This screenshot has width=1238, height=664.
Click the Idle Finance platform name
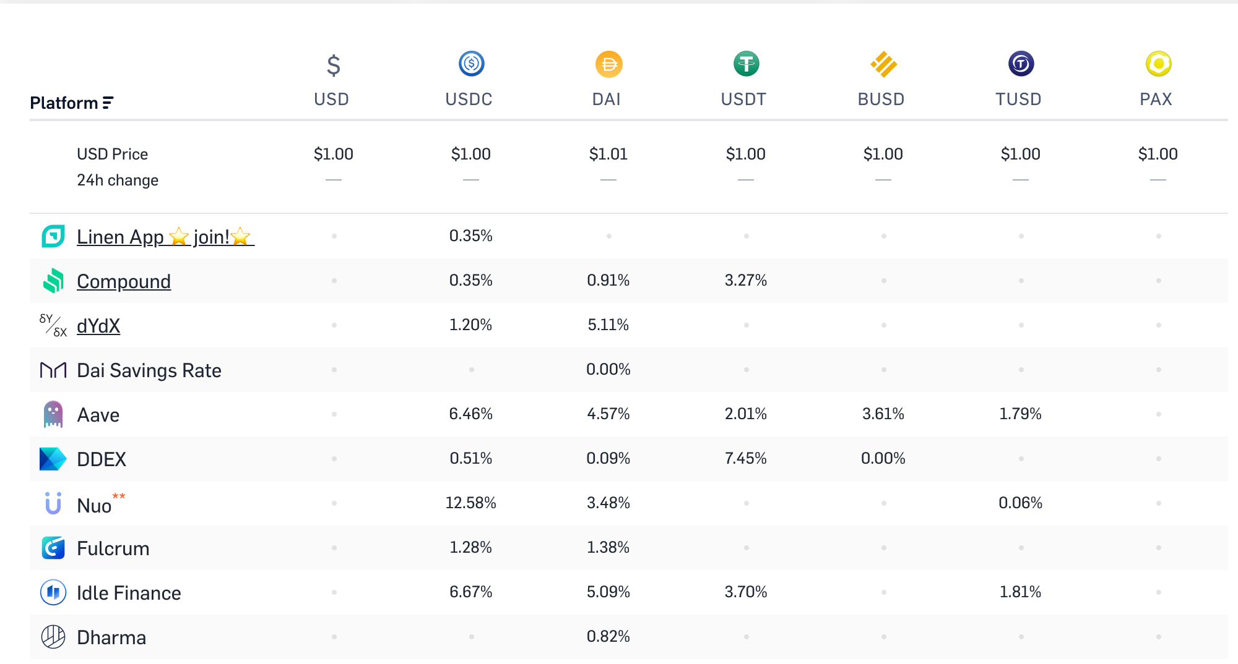[129, 593]
